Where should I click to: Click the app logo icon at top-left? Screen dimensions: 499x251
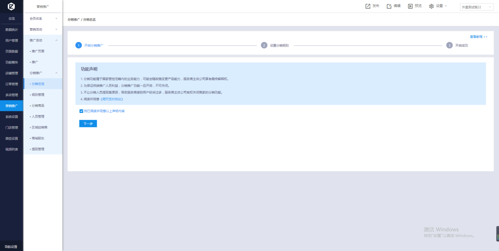tap(11, 6)
